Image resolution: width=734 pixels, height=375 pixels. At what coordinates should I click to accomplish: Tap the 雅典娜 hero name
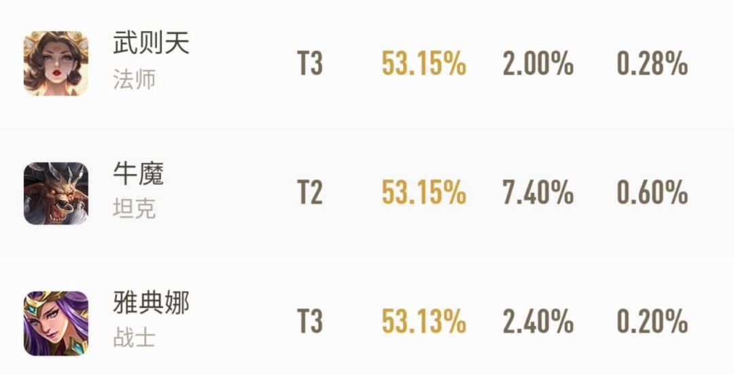point(151,304)
